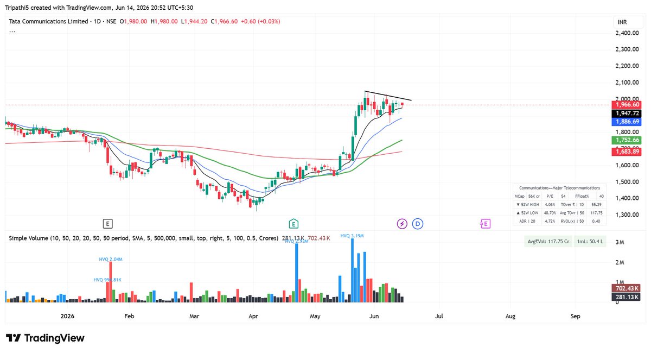Click the 2,400.00 price axis label
Viewport: 651px width, 353px height.
tap(627, 33)
